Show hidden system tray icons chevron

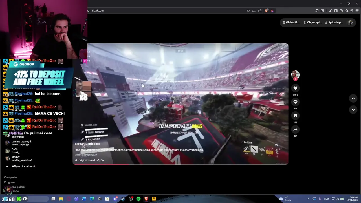(x=308, y=199)
